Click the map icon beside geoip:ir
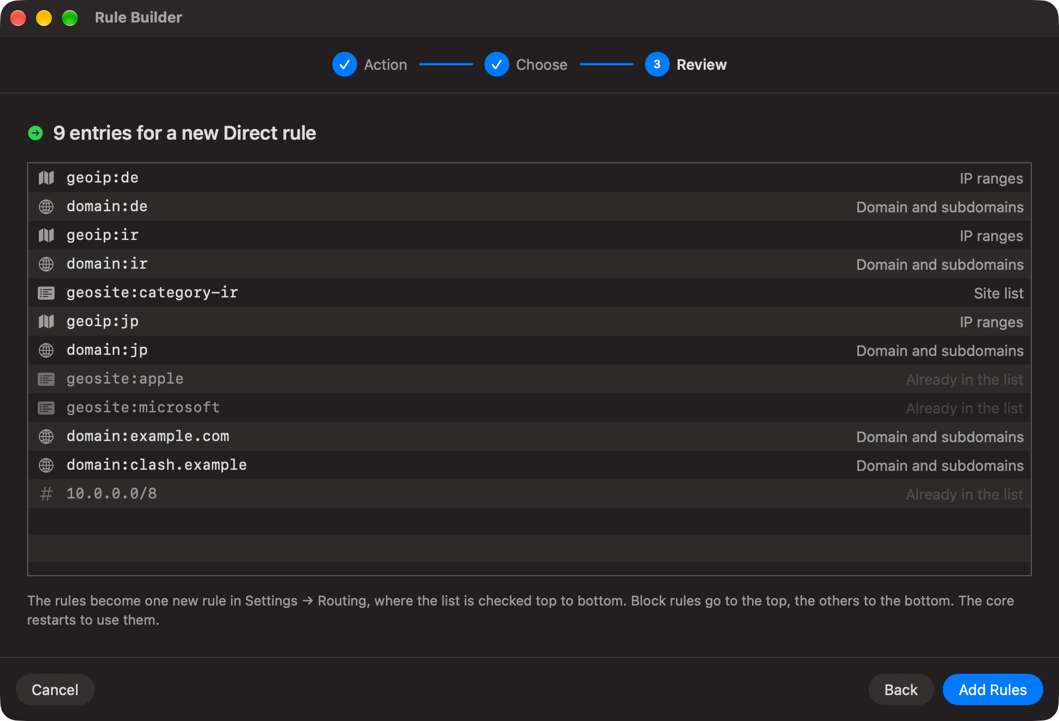This screenshot has height=721, width=1059. (46, 235)
